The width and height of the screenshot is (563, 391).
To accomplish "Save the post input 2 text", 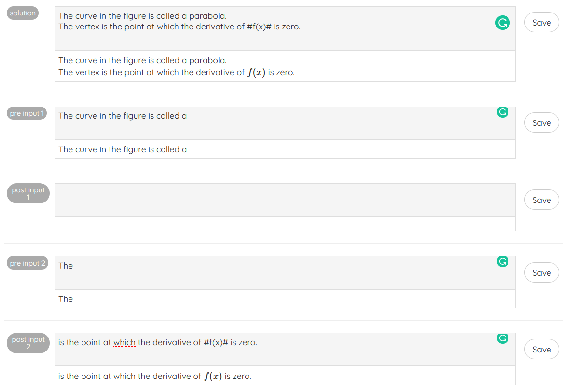I will pyautogui.click(x=541, y=349).
